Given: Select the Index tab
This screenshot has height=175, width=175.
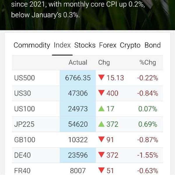Looking at the screenshot, I should (62, 45).
